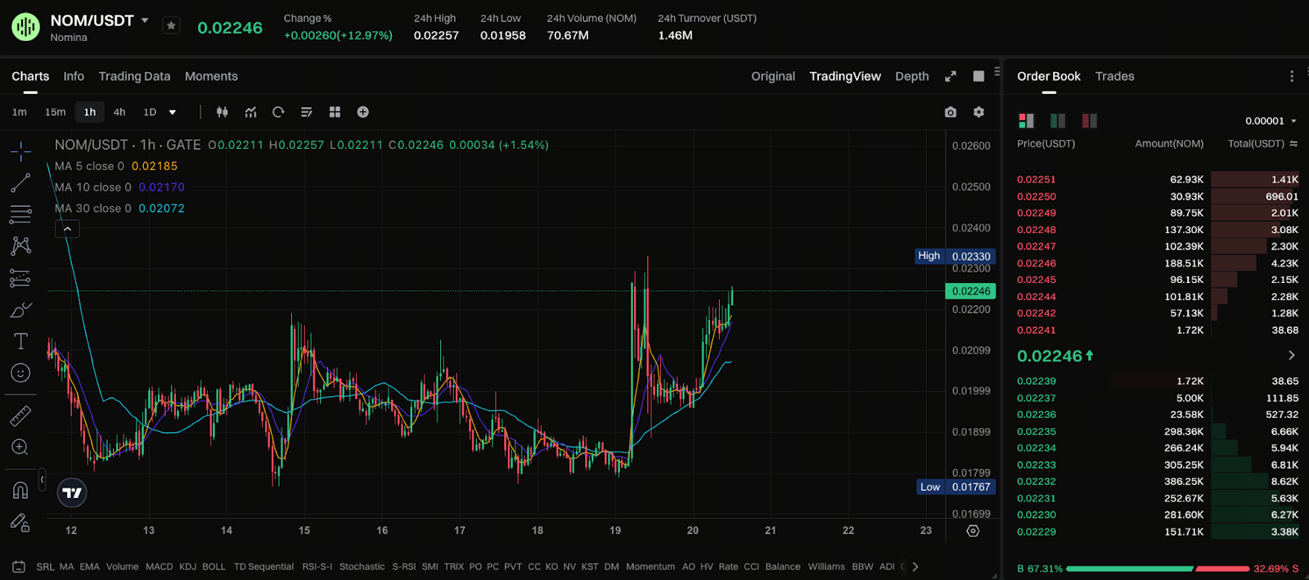This screenshot has height=580, width=1309.
Task: Click the add plus circle icon
Action: coord(363,112)
